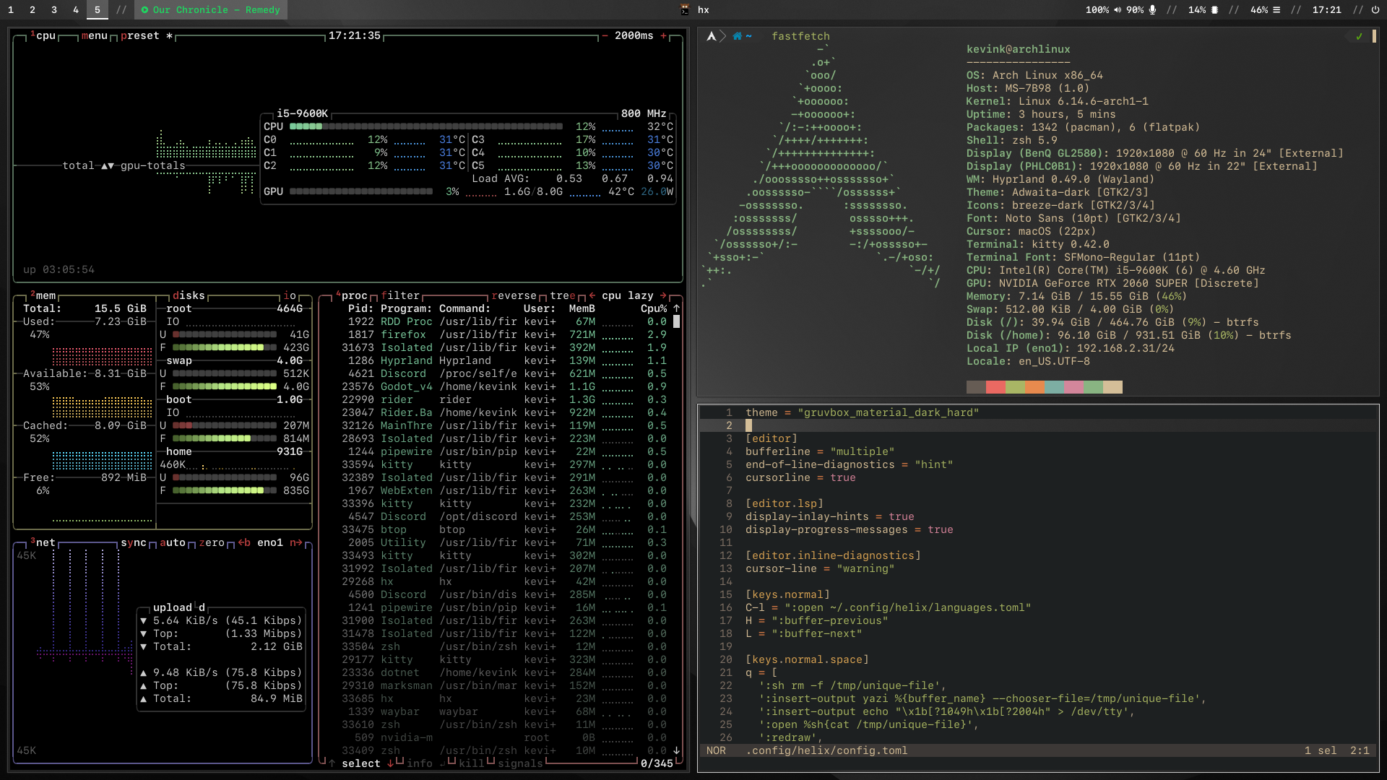Image resolution: width=1387 pixels, height=780 pixels.
Task: Switch to previous network interface with '<b'
Action: coord(244,542)
